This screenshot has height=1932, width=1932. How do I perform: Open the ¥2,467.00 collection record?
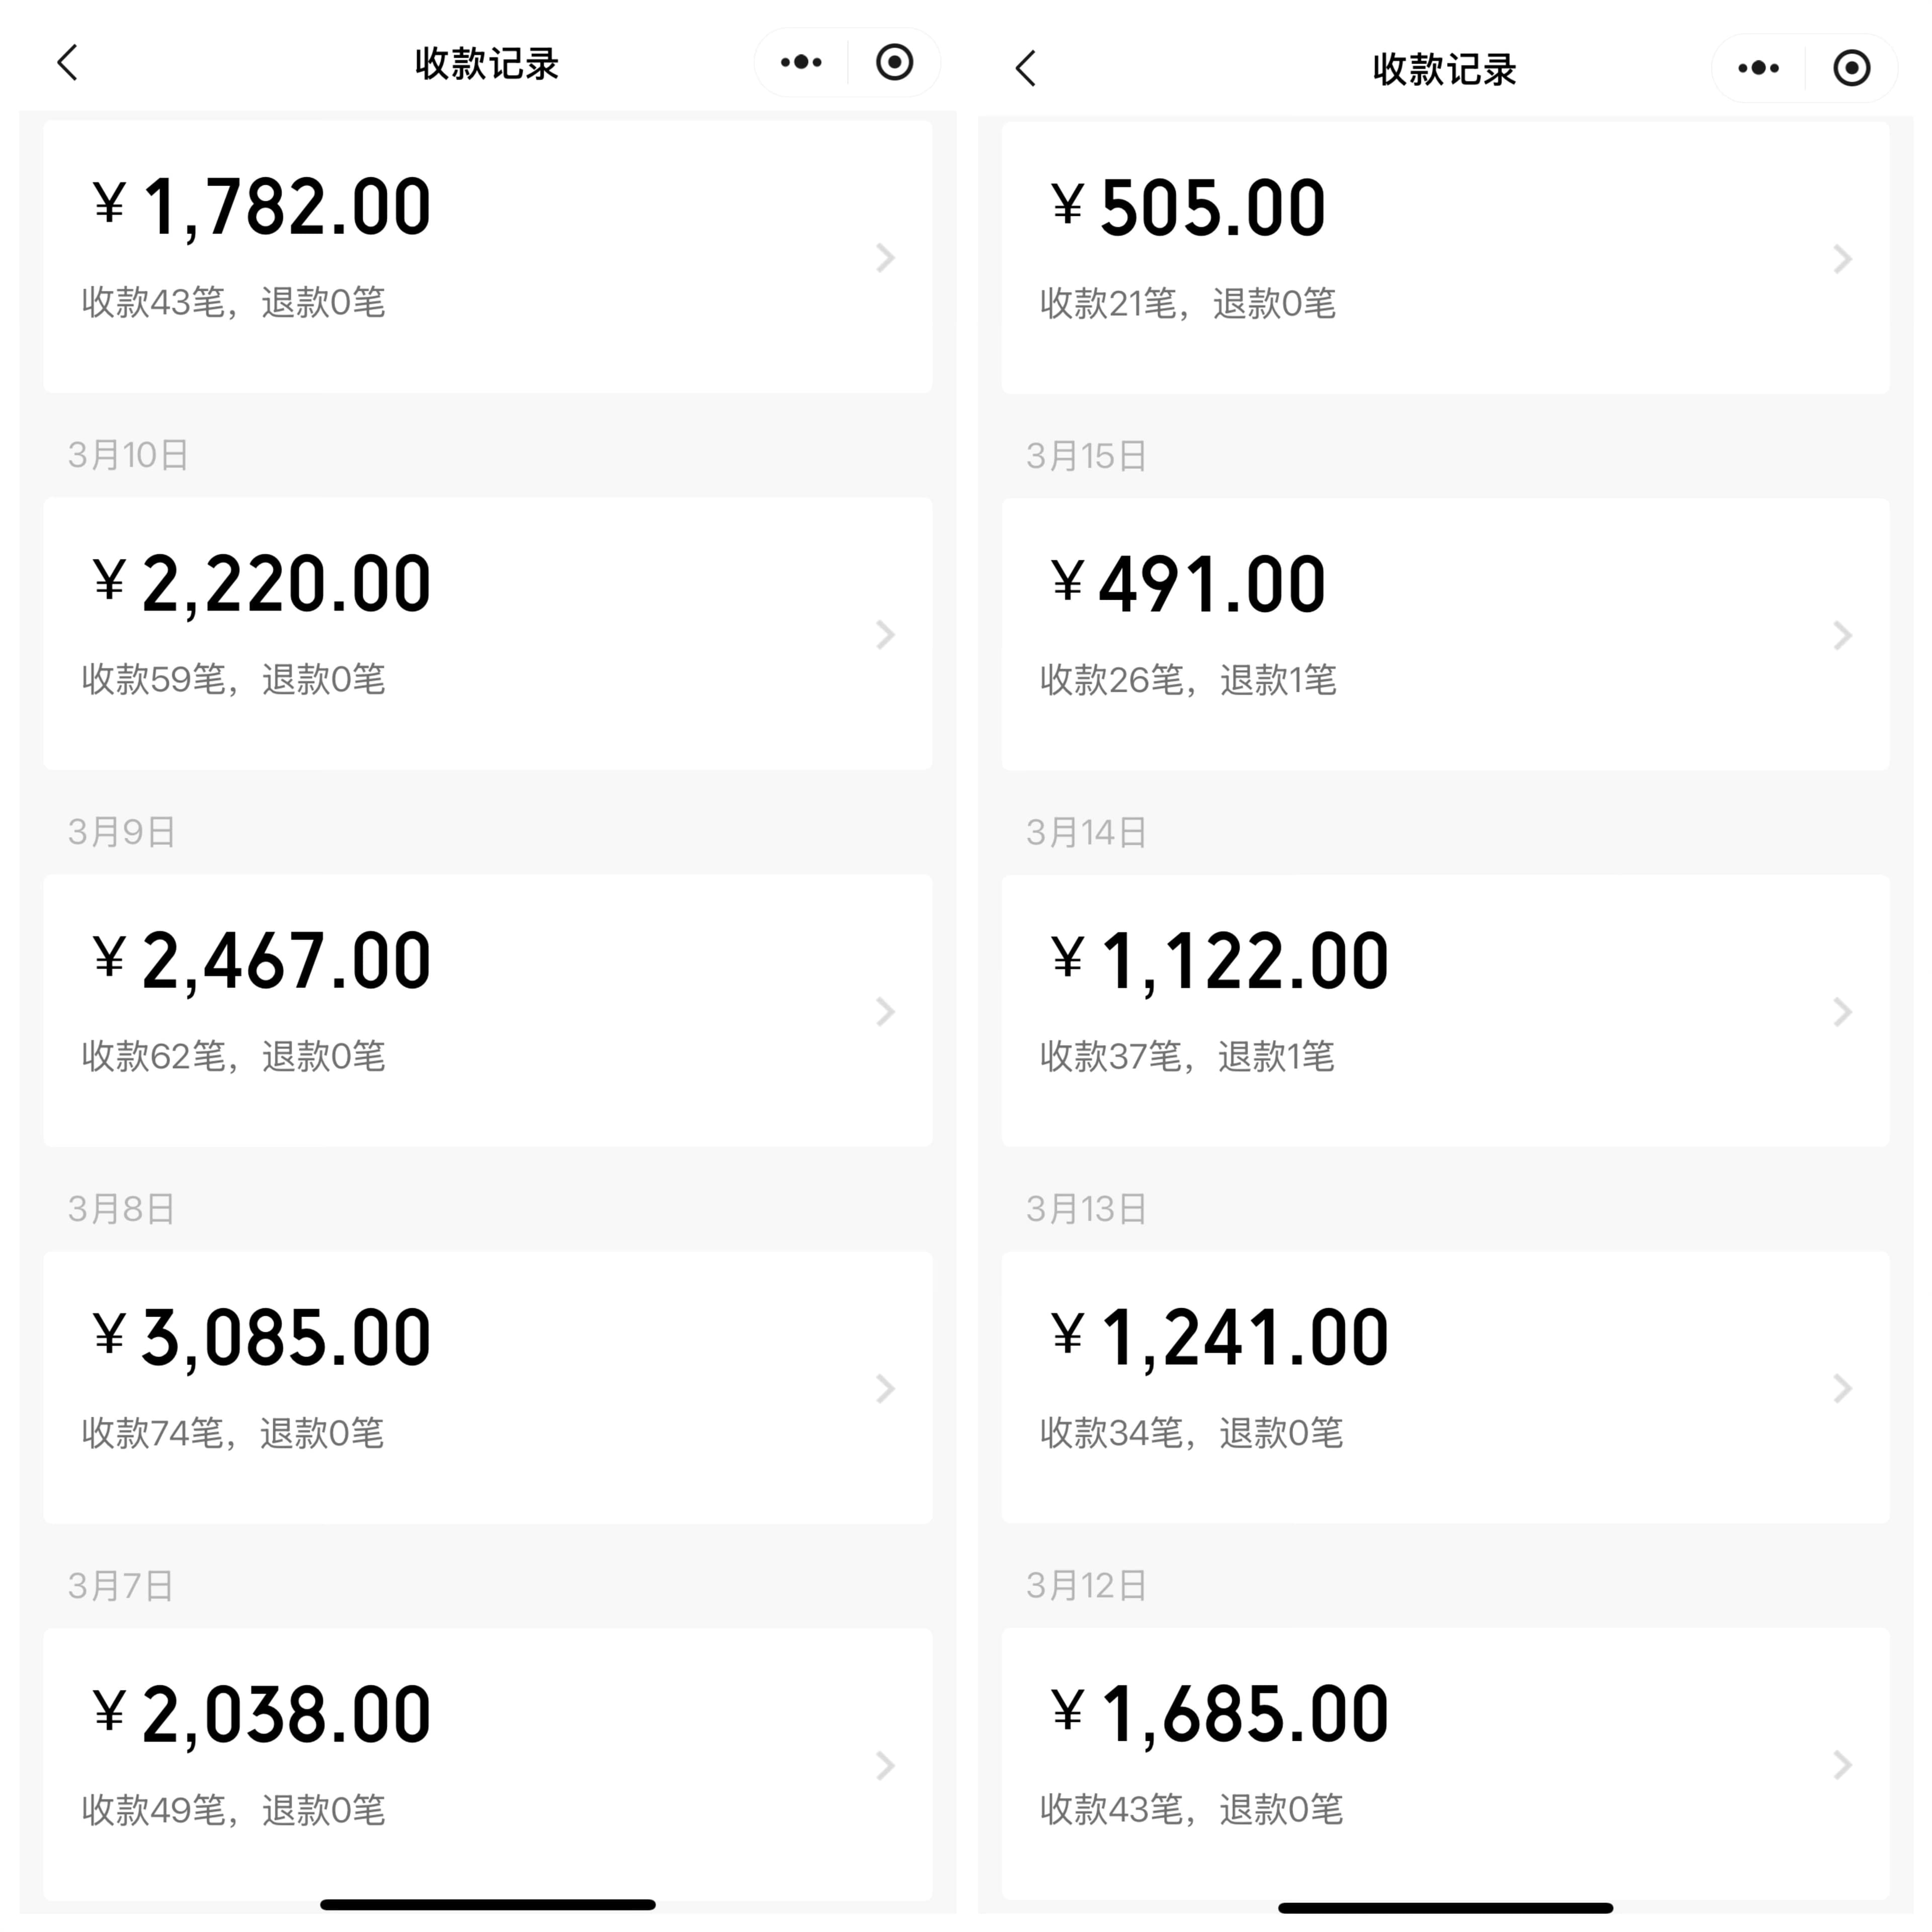click(487, 1010)
